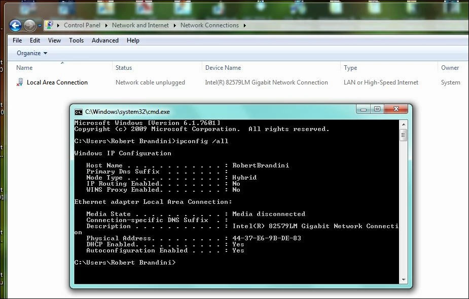
Task: Sort by Device Name column header
Action: click(x=223, y=68)
